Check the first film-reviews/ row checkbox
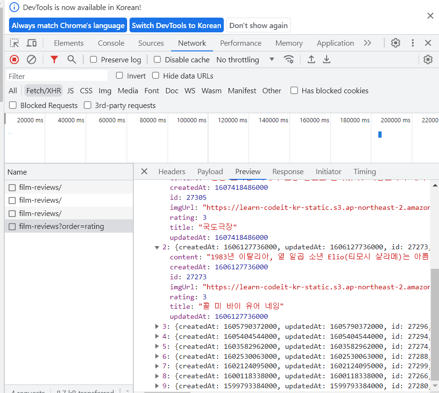Image resolution: width=439 pixels, height=393 pixels. [x=12, y=187]
